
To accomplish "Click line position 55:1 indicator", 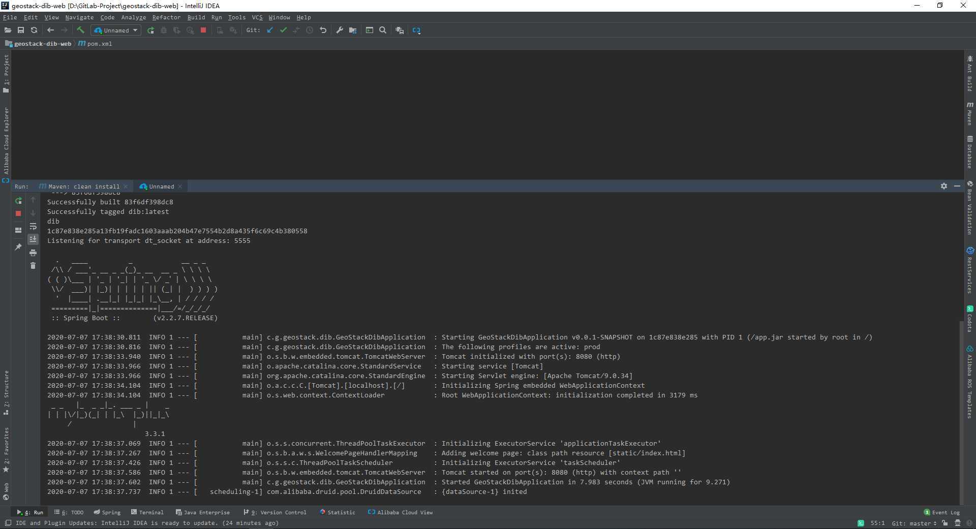I will [x=877, y=523].
